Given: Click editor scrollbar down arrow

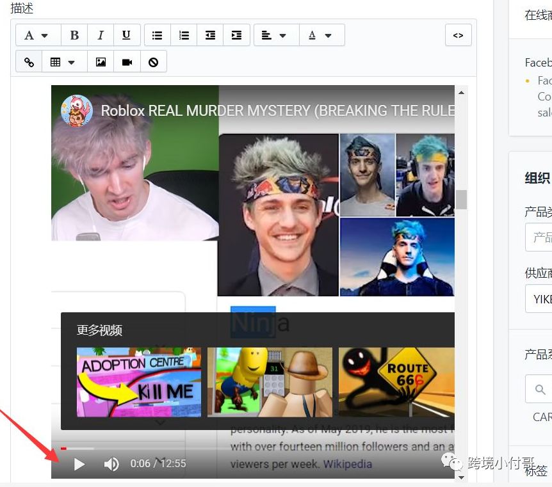Looking at the screenshot, I should [x=461, y=477].
